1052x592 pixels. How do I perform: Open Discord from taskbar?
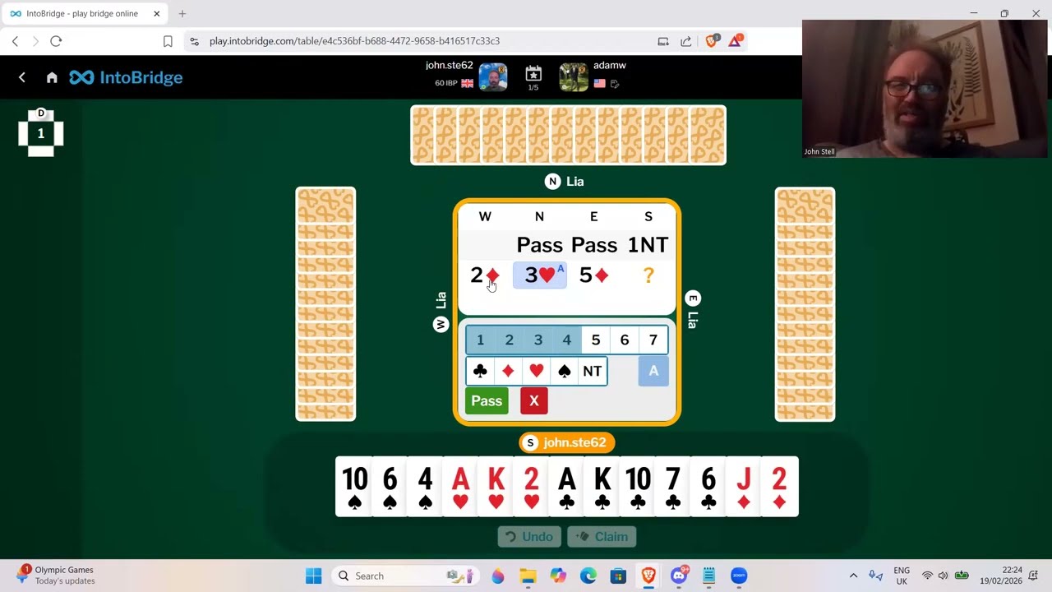coord(679,576)
